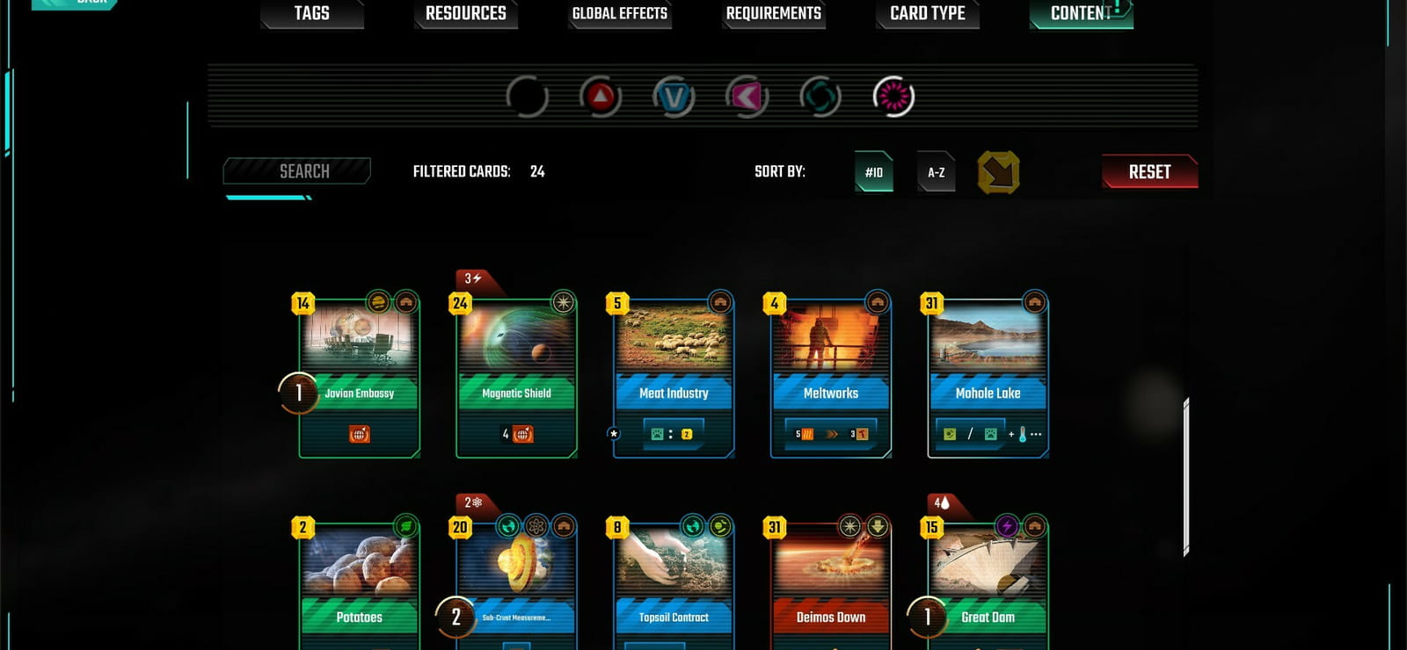Viewport: 1407px width, 650px height.
Task: Toggle the pink arrow Prelude content filter
Action: point(747,97)
